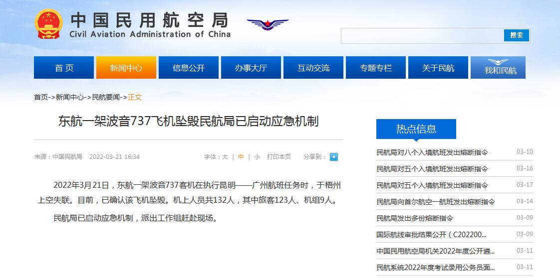
Task: Click the 中国民用航空局 site title
Action: [x=149, y=20]
